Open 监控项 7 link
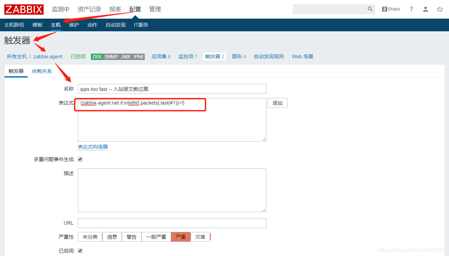This screenshot has height=256, width=449. pos(188,57)
